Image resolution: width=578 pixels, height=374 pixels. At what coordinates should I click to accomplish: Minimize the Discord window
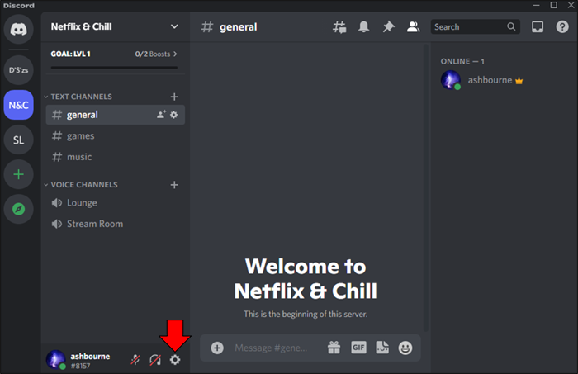point(537,5)
